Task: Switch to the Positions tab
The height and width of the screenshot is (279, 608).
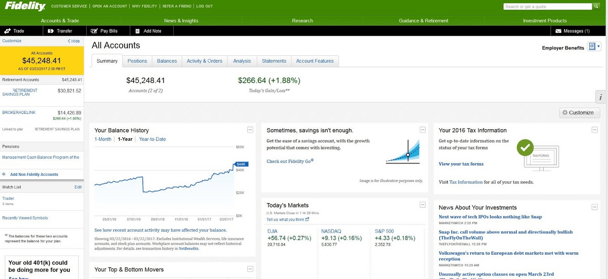Action: (137, 61)
